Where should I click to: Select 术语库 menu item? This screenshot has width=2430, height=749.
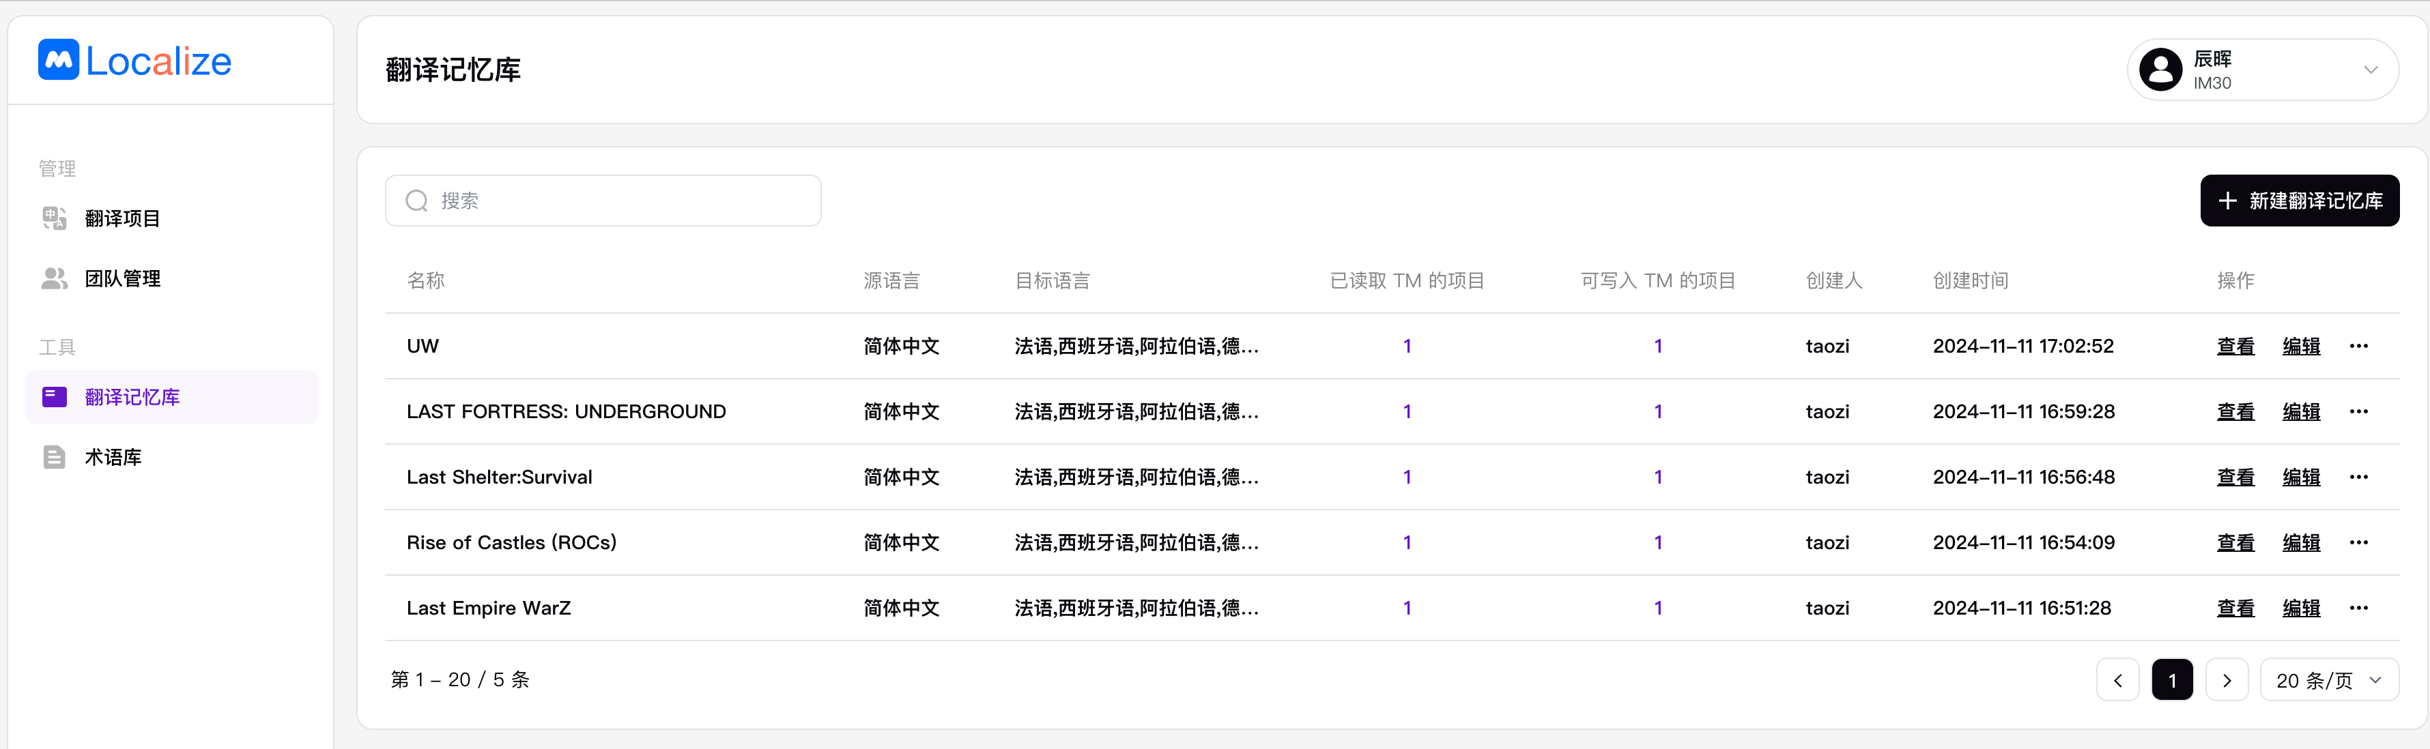[113, 457]
